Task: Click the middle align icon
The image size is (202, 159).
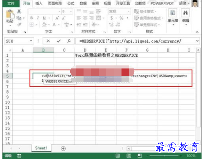Action: (x=85, y=11)
